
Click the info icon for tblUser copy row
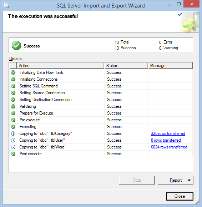[13, 140]
